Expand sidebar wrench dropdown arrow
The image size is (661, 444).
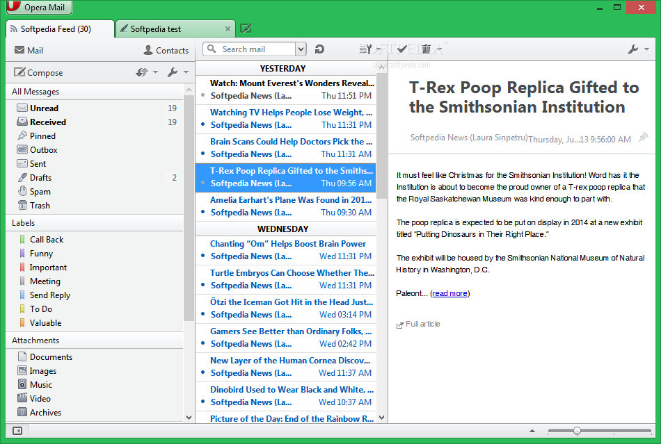pyautogui.click(x=186, y=72)
